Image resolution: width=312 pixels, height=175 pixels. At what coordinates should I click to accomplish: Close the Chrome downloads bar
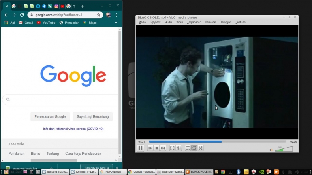tap(117, 168)
